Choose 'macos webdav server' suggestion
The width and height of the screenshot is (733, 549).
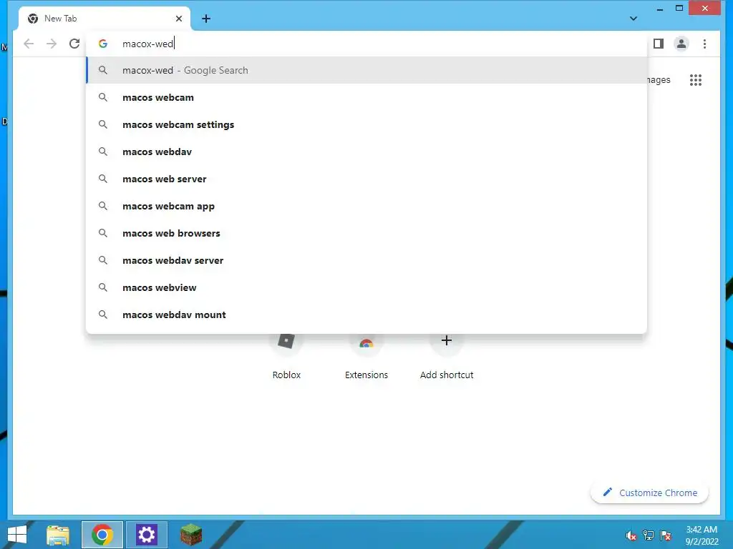366,260
